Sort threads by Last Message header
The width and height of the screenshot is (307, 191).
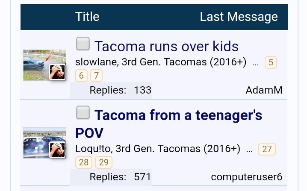point(239,17)
